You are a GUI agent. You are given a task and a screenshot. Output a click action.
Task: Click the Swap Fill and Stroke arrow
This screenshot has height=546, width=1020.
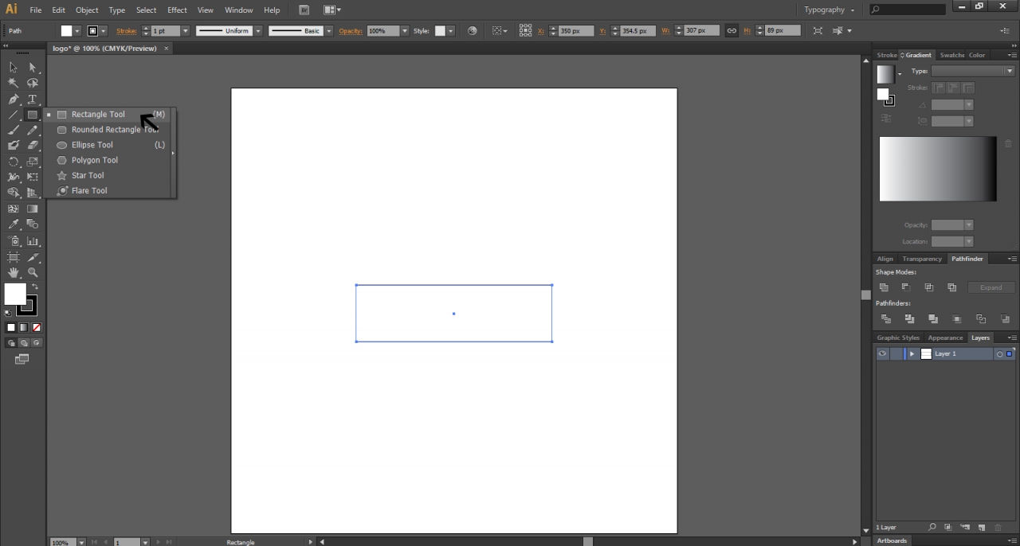click(x=34, y=287)
